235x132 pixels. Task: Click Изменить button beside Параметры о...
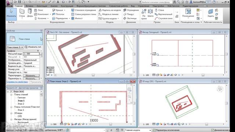click(x=31, y=79)
